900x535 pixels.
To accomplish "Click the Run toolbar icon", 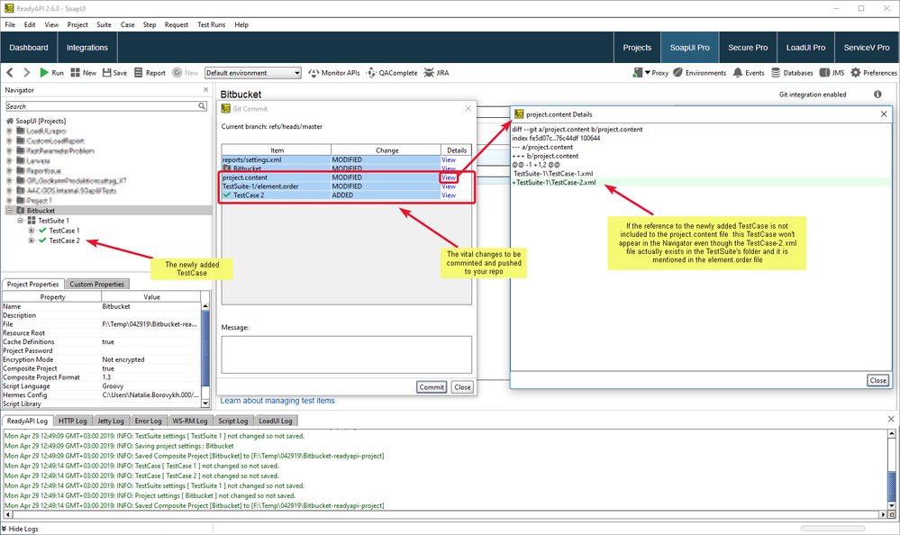I will [42, 73].
